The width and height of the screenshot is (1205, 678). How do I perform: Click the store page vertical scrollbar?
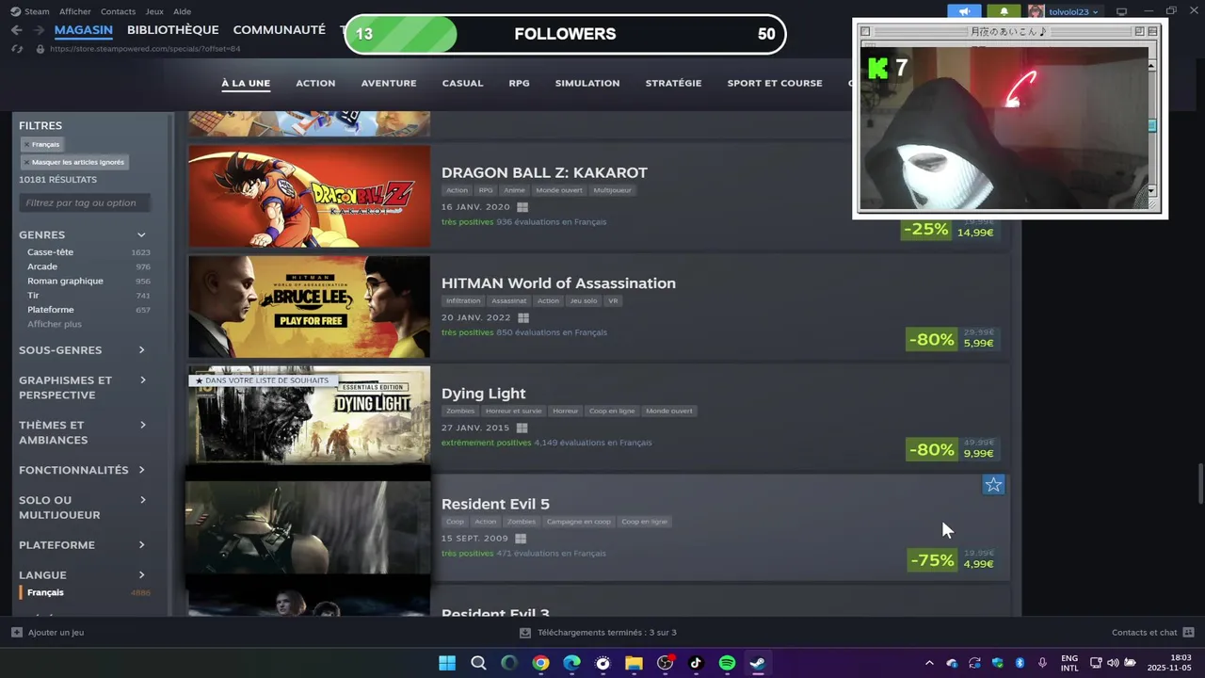coord(1199,485)
